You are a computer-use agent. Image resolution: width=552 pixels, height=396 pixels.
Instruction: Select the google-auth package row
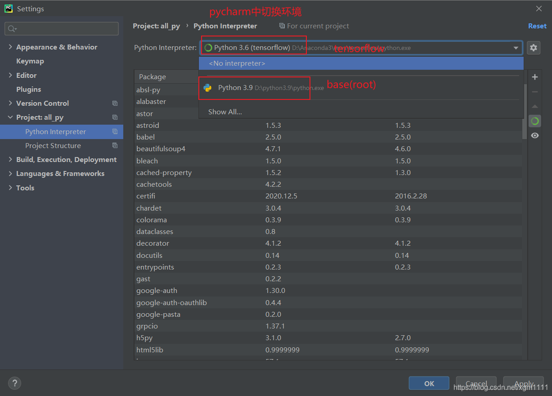tap(329, 291)
